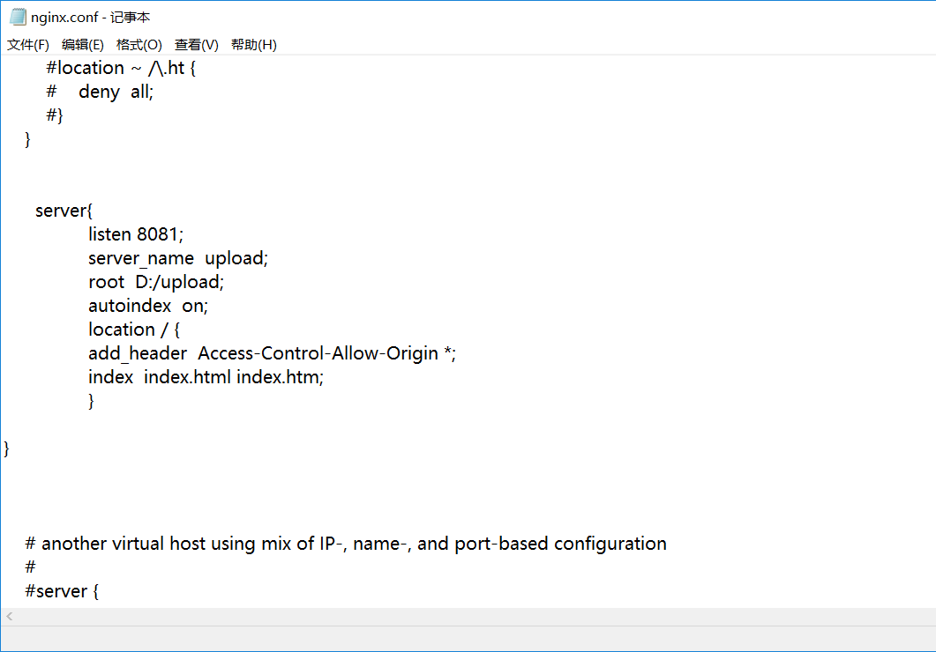This screenshot has height=652, width=936.
Task: Click the commented '#location ~ /\.ht {' line
Action: click(x=121, y=68)
